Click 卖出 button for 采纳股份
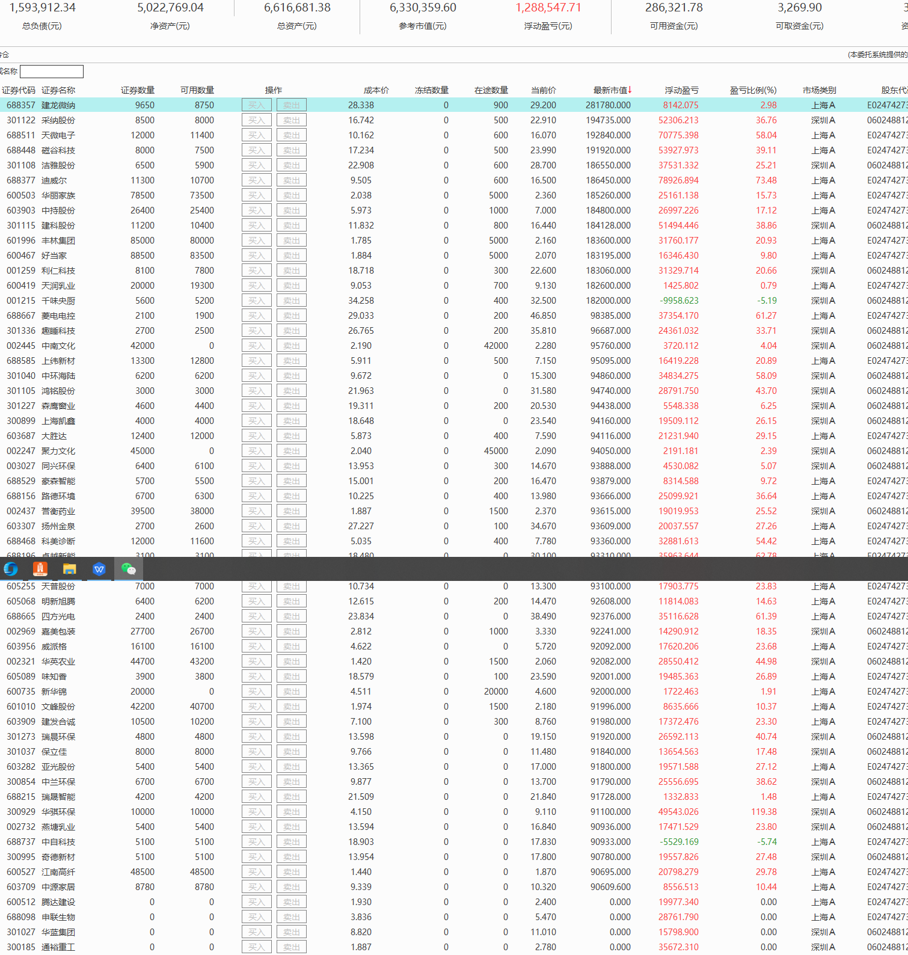Image resolution: width=908 pixels, height=955 pixels. (292, 120)
